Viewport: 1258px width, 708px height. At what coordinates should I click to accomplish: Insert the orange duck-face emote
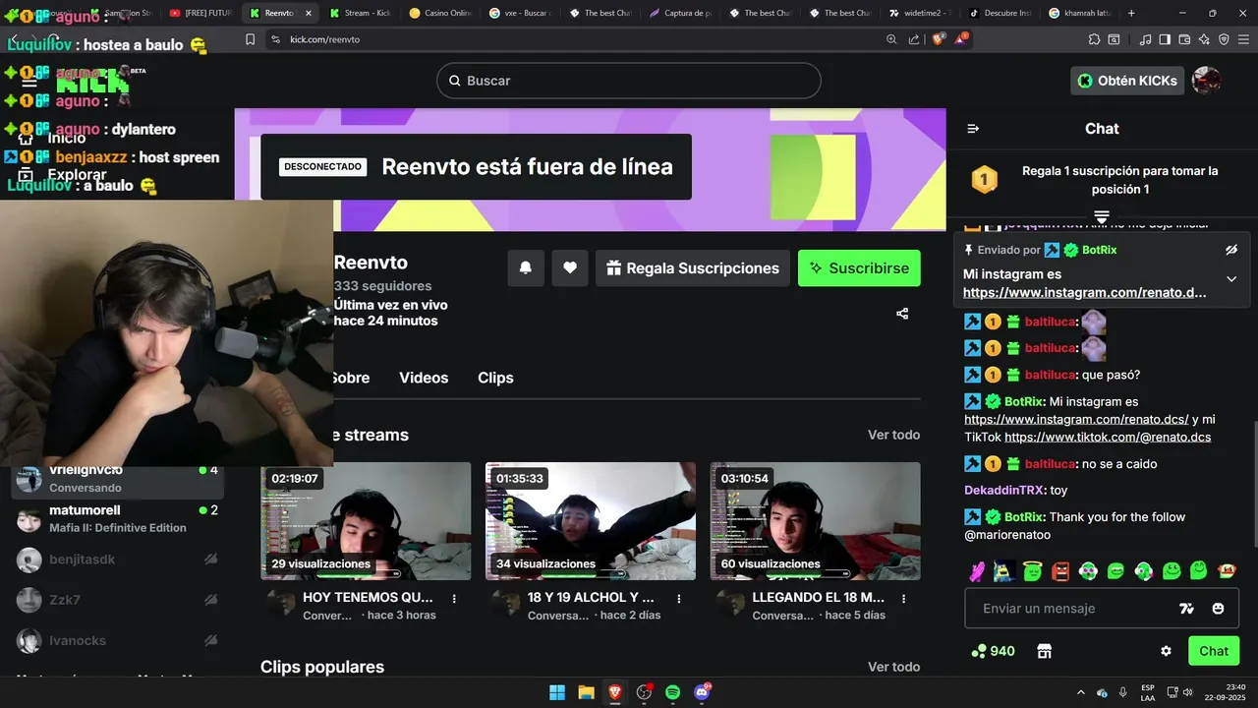pyautogui.click(x=1229, y=570)
